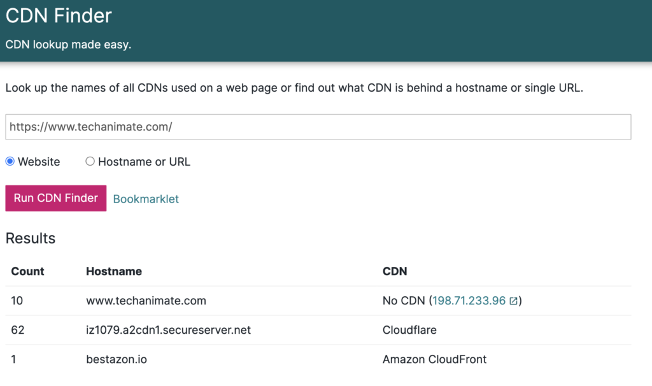The height and width of the screenshot is (386, 652).
Task: Select the Website radio button
Action: click(x=10, y=162)
